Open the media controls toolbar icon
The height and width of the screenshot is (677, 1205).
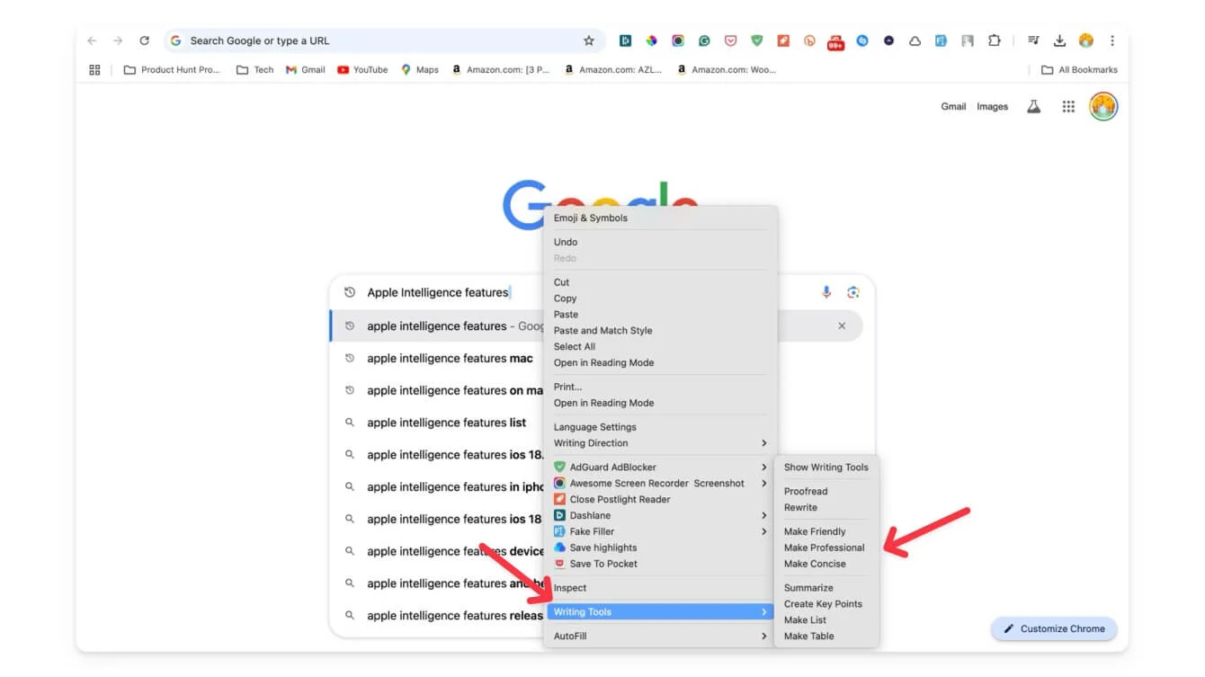coord(1033,40)
